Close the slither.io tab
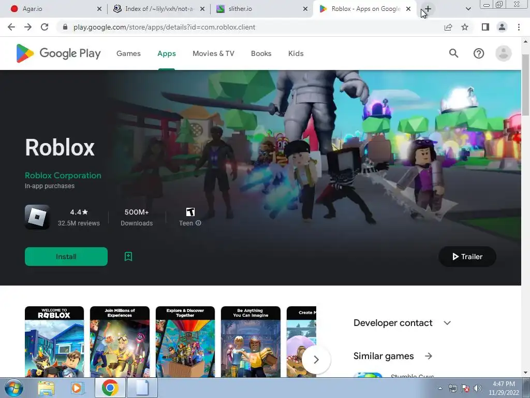 (305, 9)
